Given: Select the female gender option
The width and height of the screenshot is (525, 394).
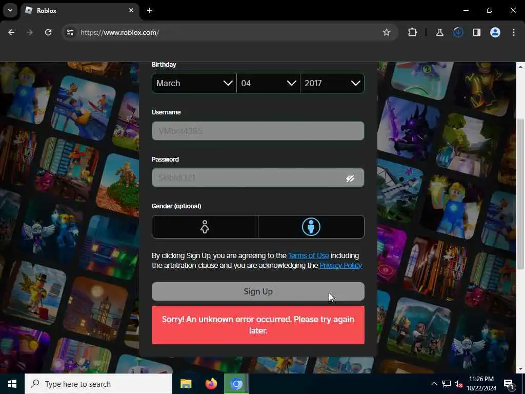Looking at the screenshot, I should coord(205,227).
